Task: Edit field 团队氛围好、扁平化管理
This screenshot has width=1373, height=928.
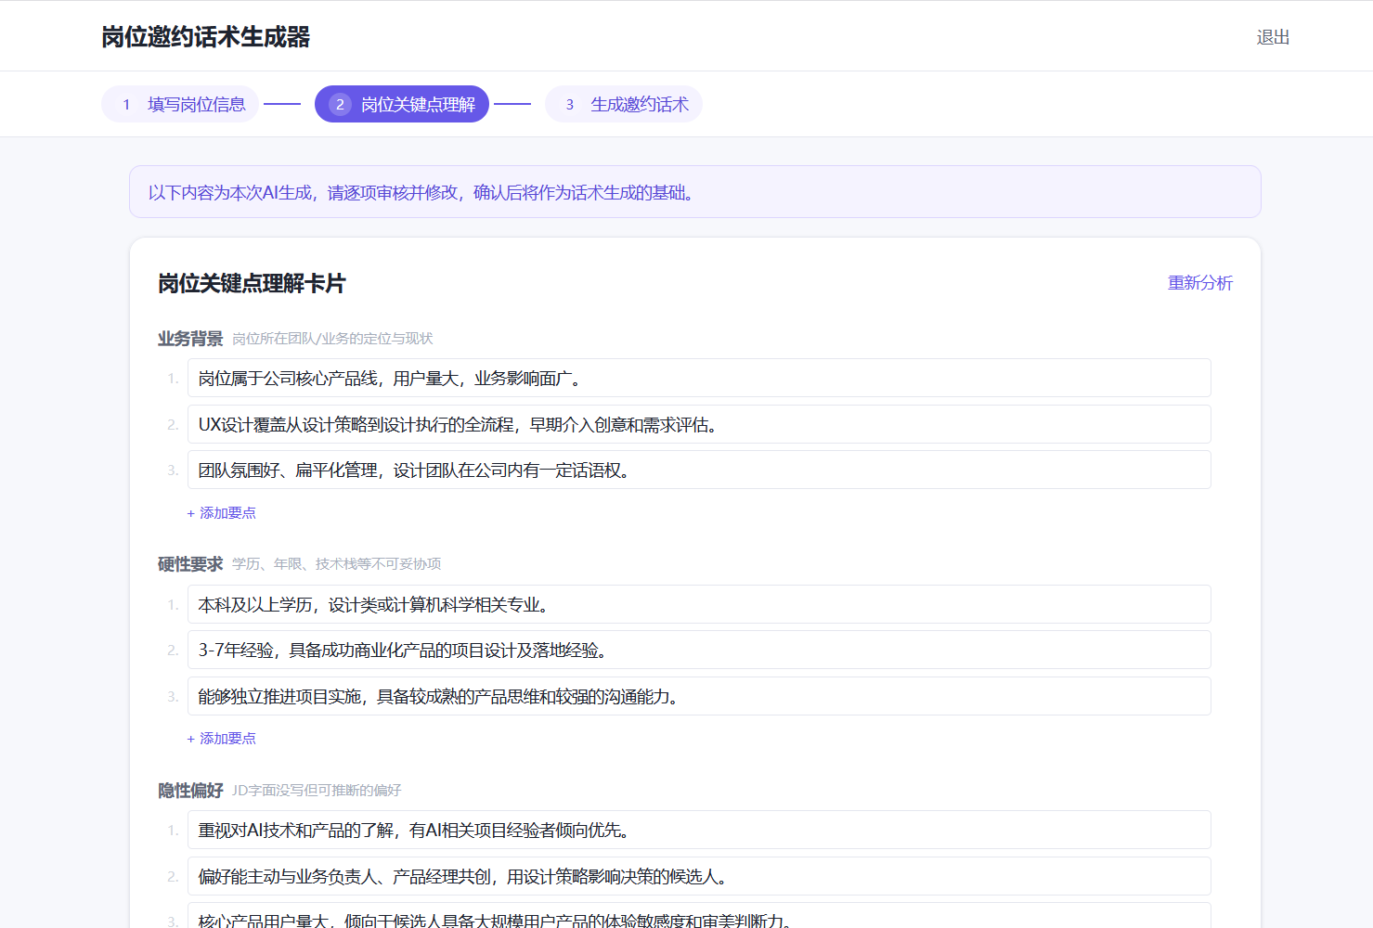Action: [699, 470]
